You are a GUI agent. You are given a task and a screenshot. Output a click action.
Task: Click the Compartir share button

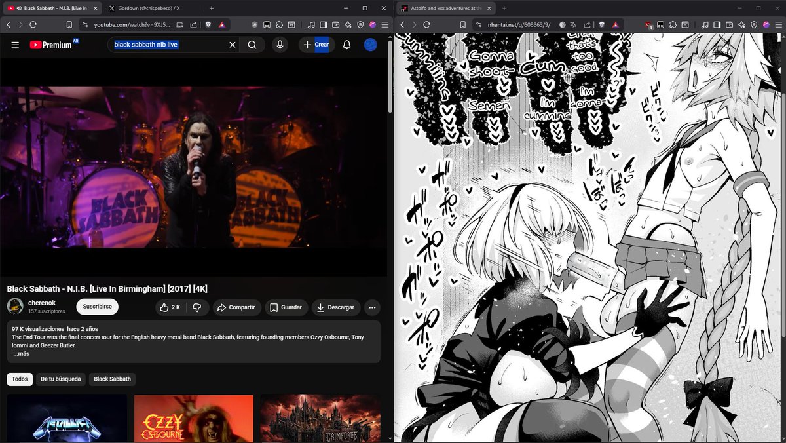tap(236, 307)
